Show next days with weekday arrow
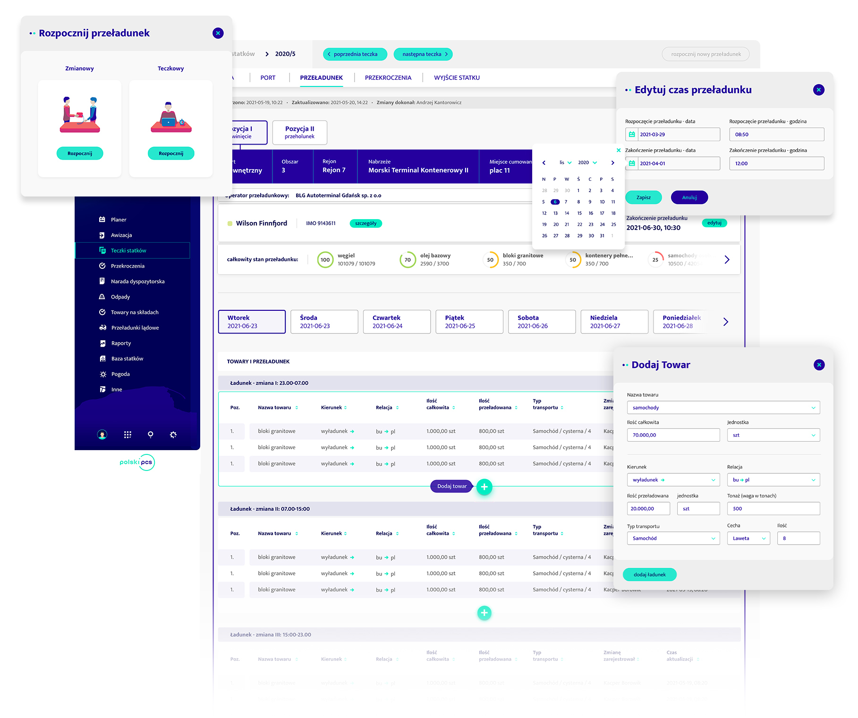Viewport: 858px width, 718px height. [726, 322]
